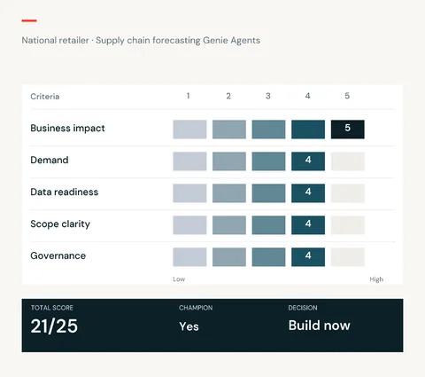Select Scope clarity empty score 5 box

click(347, 225)
